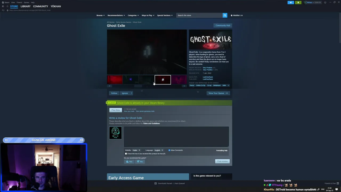Add a tag with the plus button
Screen dimensions: 341x192
[x=228, y=85]
